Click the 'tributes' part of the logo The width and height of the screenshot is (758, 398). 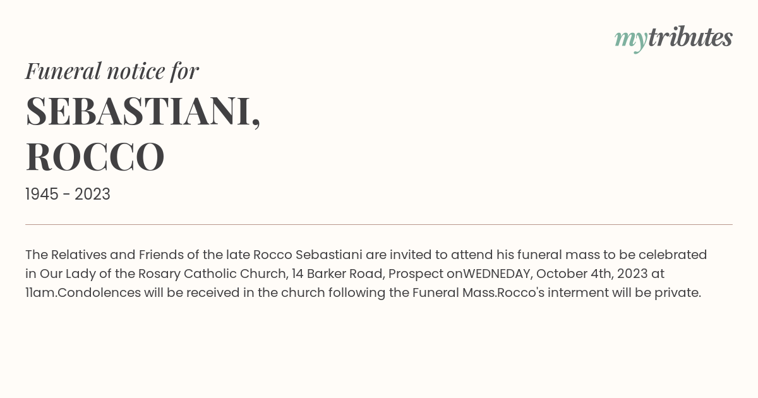click(690, 37)
